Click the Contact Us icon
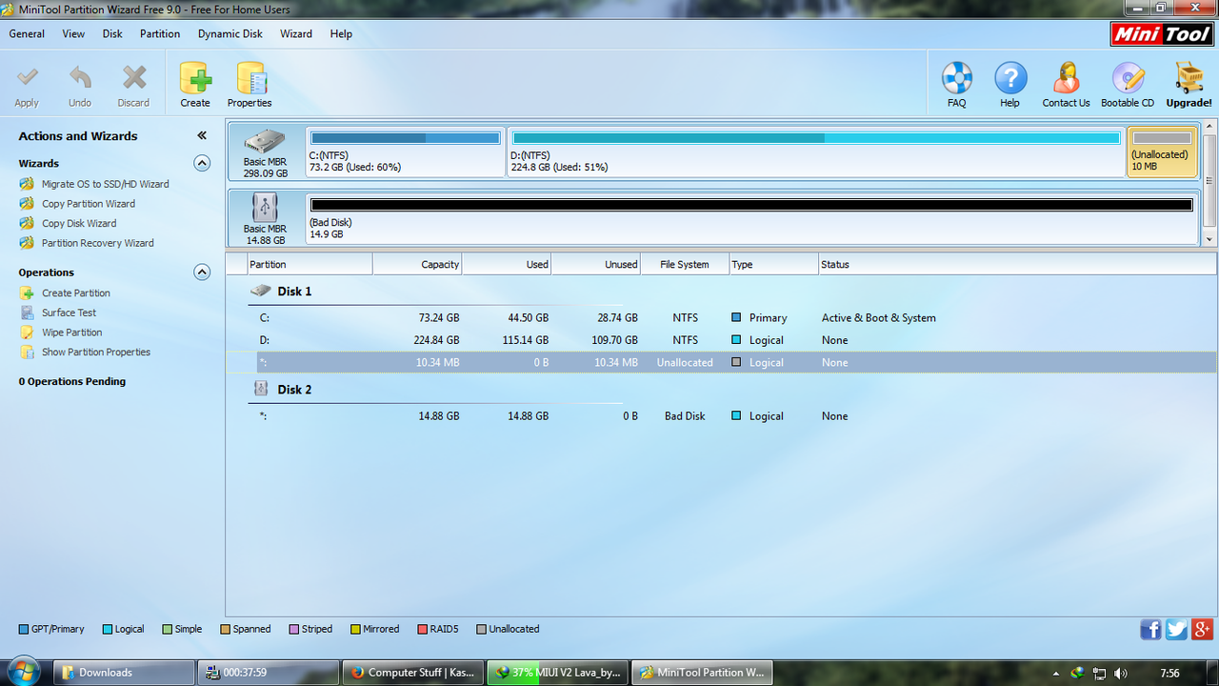Image resolution: width=1219 pixels, height=686 pixels. (x=1066, y=78)
